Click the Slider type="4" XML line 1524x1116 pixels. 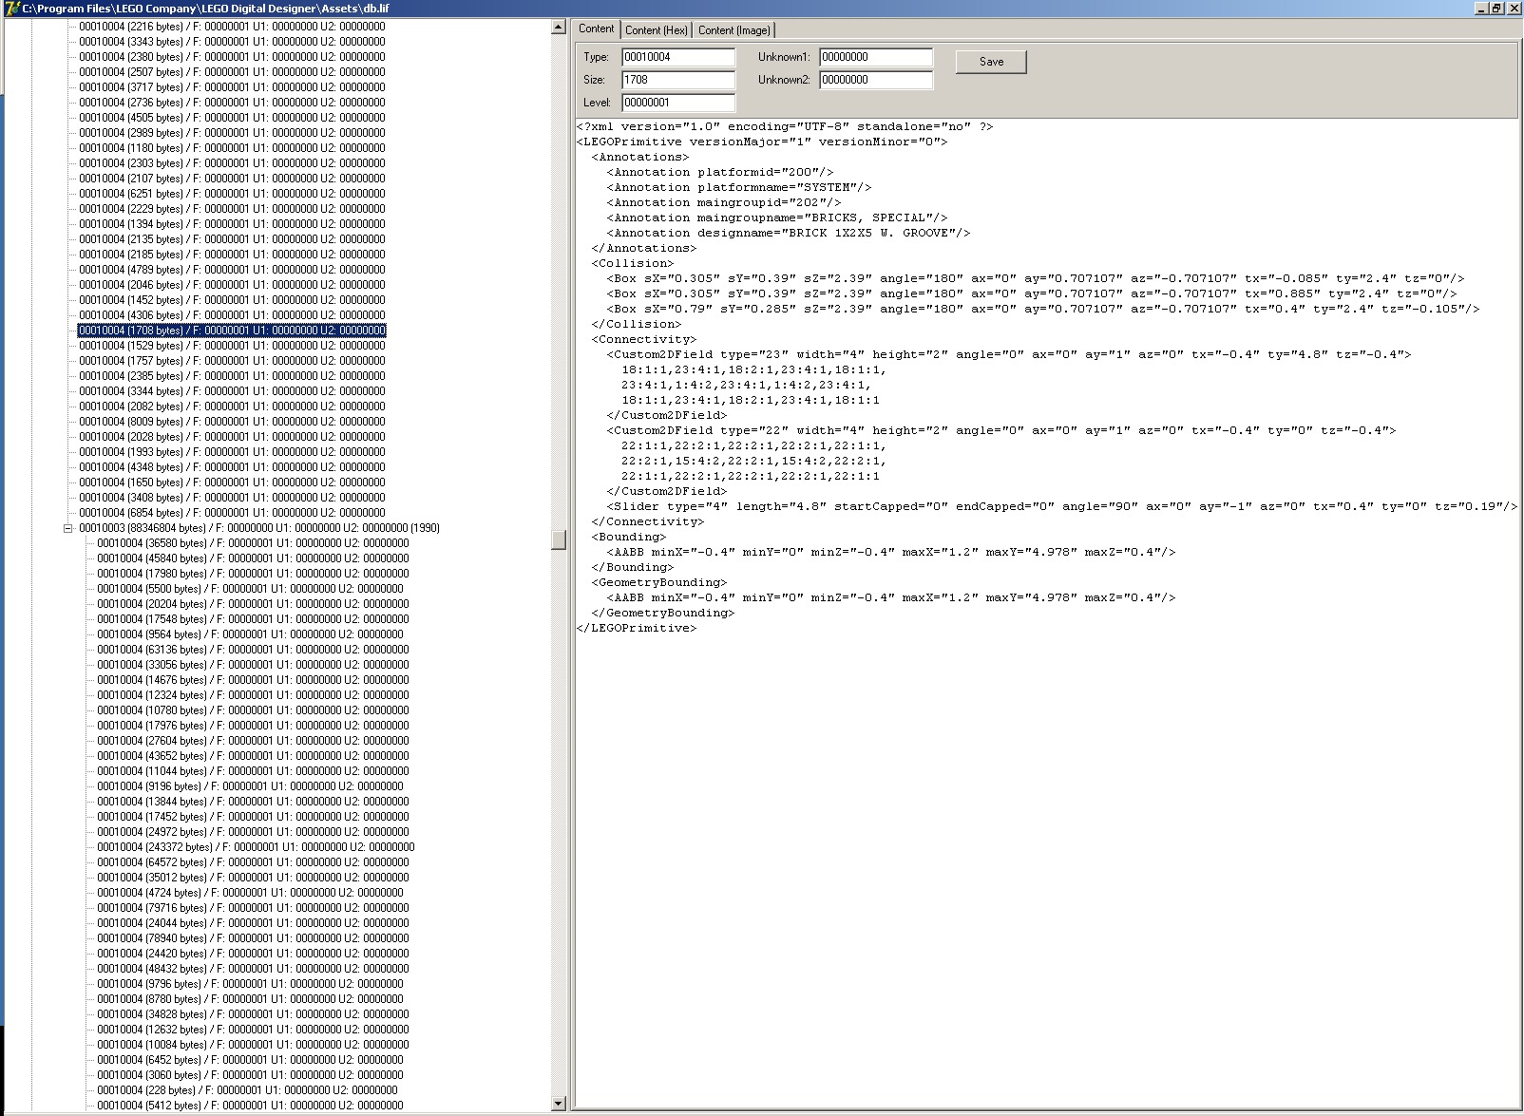(1062, 506)
